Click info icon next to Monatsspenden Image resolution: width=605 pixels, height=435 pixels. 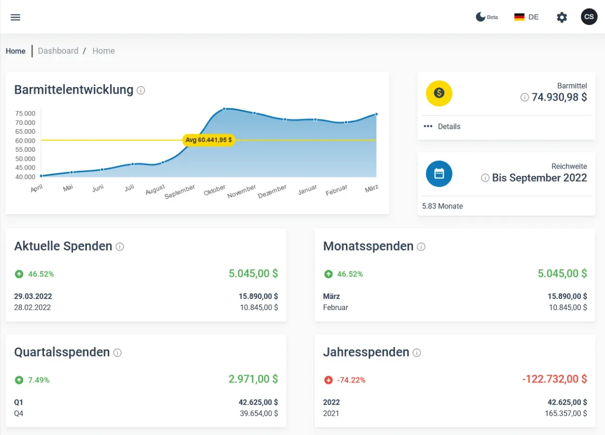(421, 247)
